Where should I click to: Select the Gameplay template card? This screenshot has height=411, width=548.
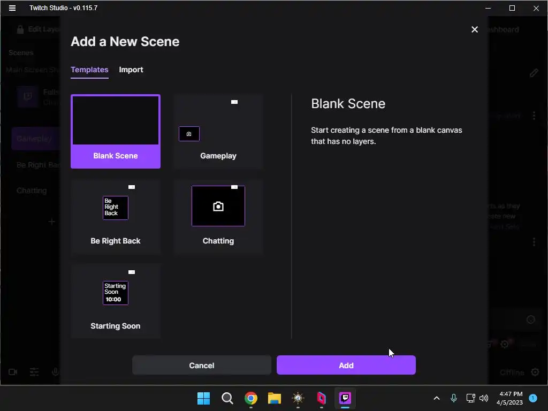pos(218,132)
